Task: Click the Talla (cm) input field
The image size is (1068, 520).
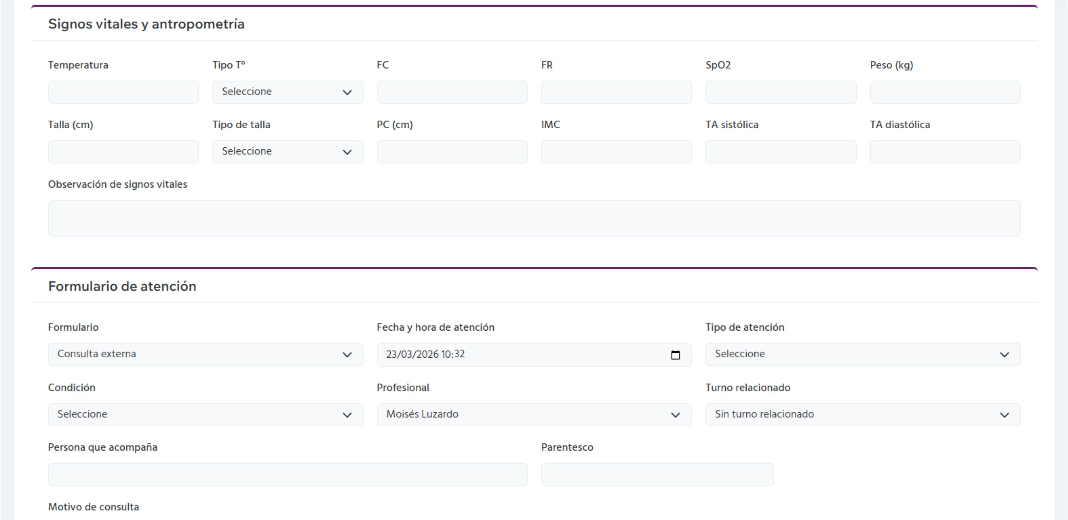Action: click(x=123, y=152)
